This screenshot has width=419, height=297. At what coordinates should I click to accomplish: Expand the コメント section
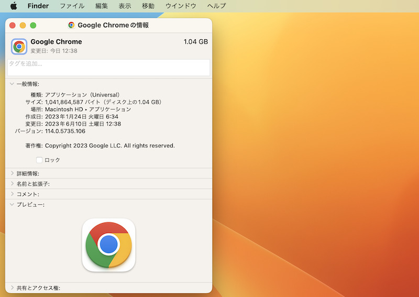12,194
